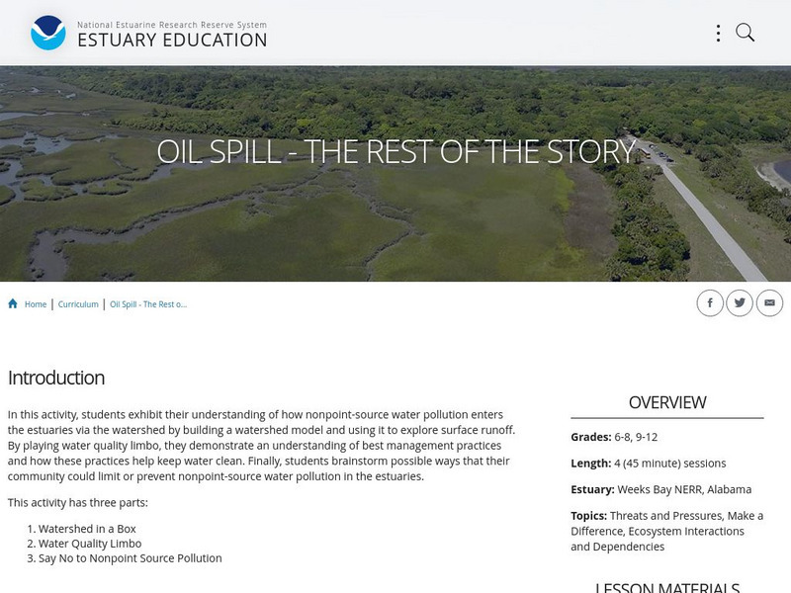Screen dimensions: 791x593
Task: Share page via the Facebook icon
Action: coord(710,303)
